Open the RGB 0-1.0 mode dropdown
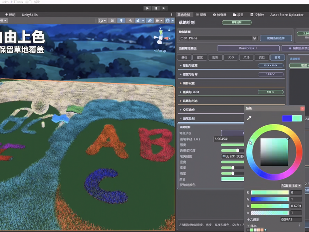Image resolution: width=309 pixels, height=232 pixels. tap(291, 186)
